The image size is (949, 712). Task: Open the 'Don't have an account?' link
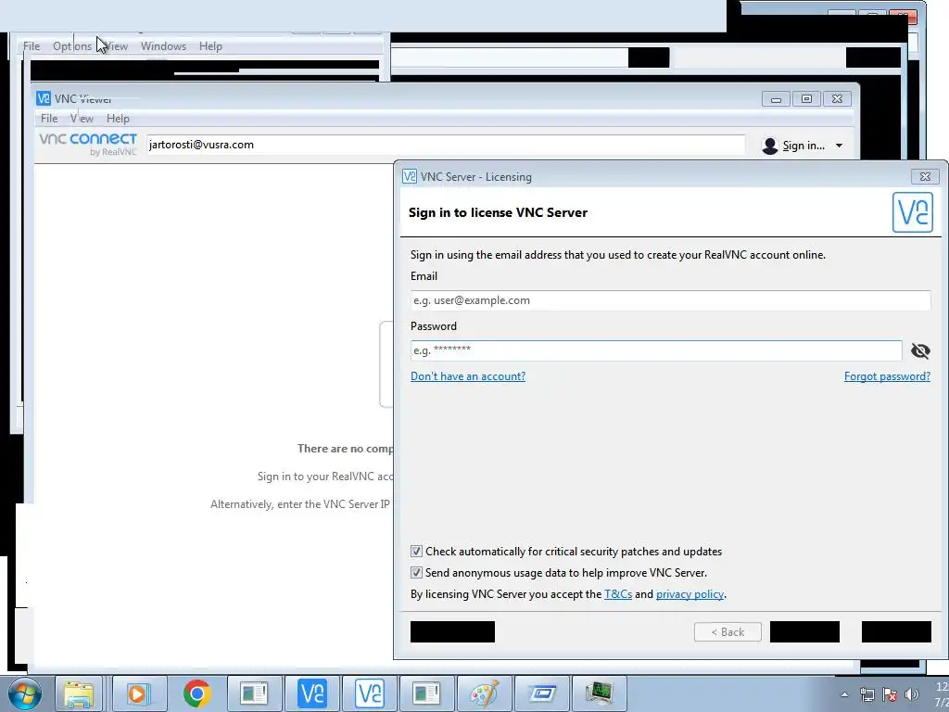468,376
